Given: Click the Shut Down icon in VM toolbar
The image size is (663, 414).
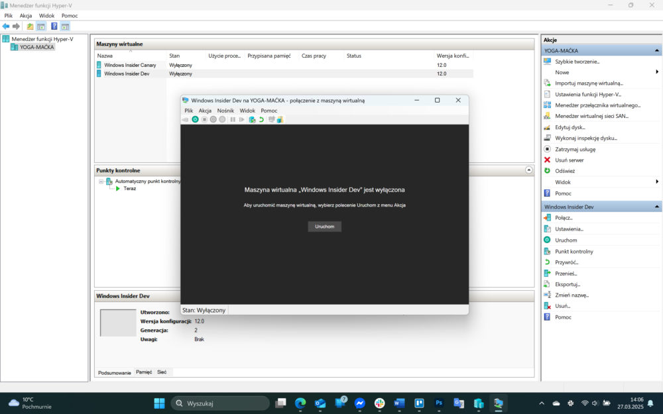Looking at the screenshot, I should [x=213, y=119].
